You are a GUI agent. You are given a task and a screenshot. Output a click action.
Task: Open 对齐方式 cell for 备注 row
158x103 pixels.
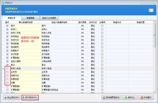click(93, 65)
